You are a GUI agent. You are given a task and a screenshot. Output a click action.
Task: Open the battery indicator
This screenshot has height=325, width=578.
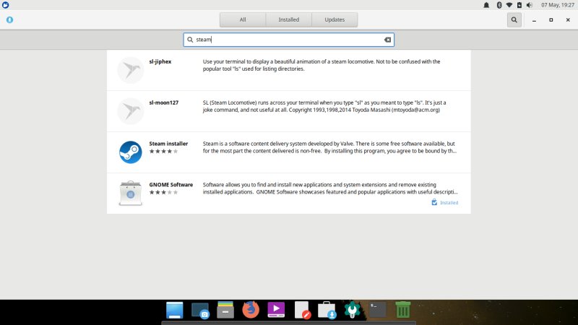pyautogui.click(x=519, y=5)
